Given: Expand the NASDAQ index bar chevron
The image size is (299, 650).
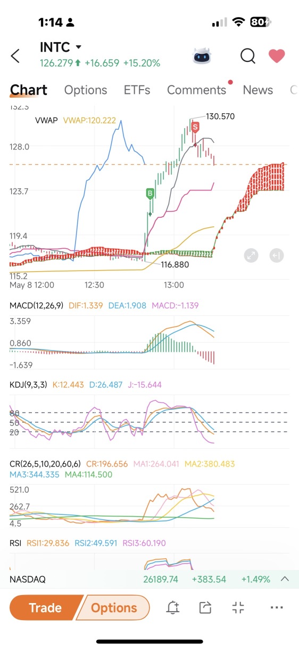Looking at the screenshot, I should [x=285, y=579].
